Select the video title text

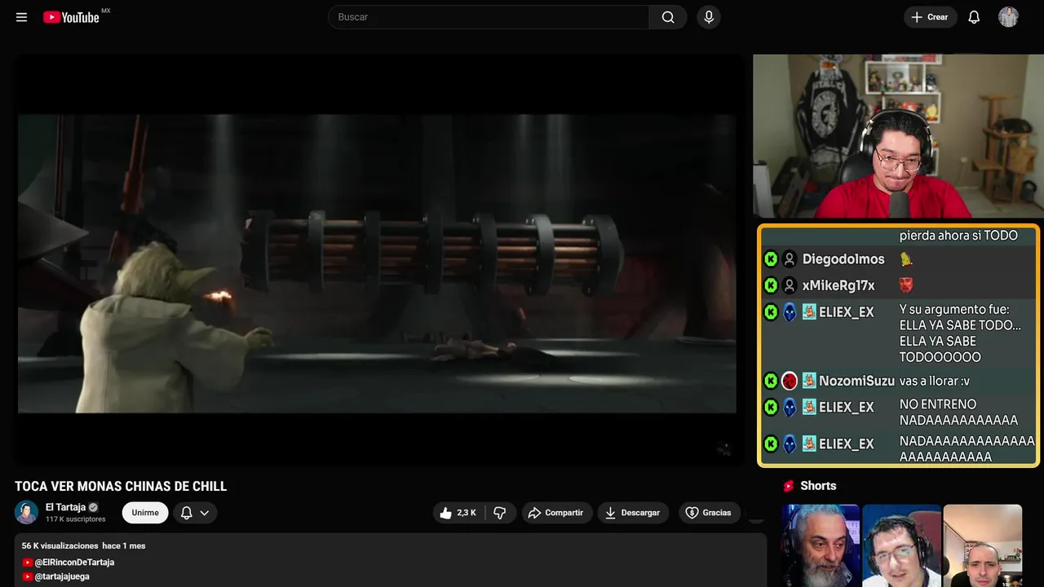click(x=121, y=487)
